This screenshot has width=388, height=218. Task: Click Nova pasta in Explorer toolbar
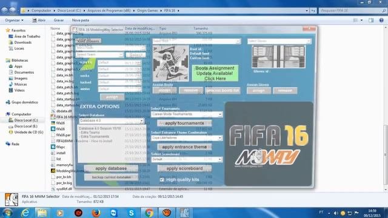[x=81, y=20]
